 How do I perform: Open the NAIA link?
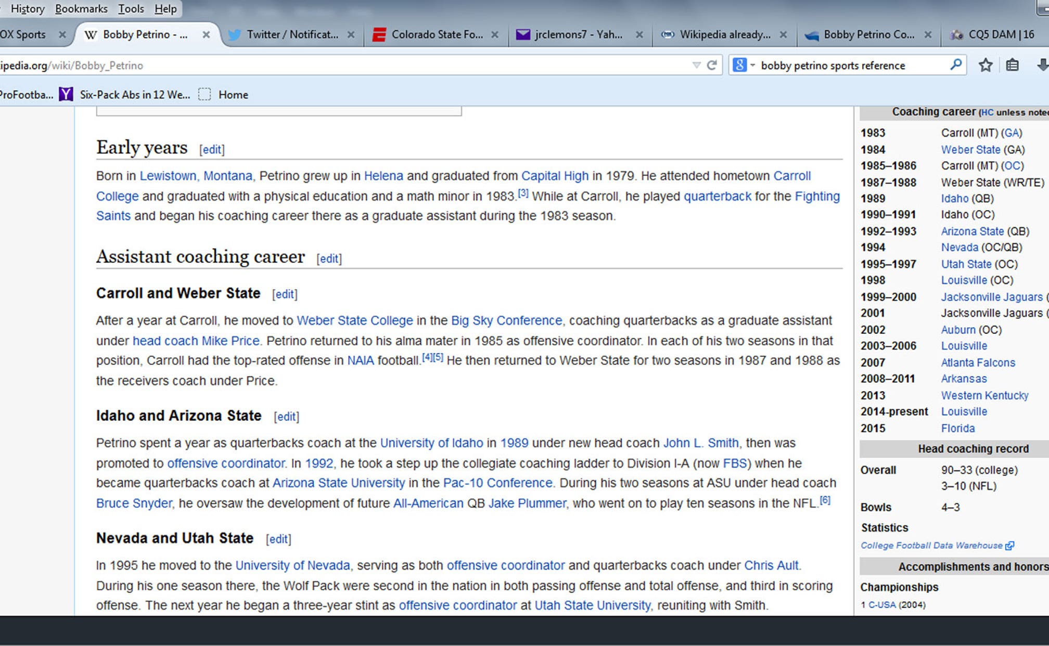tap(360, 360)
